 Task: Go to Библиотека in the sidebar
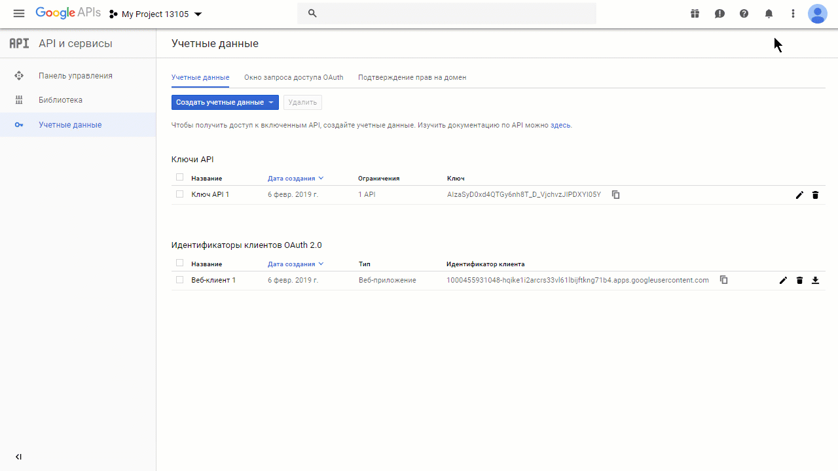click(60, 100)
